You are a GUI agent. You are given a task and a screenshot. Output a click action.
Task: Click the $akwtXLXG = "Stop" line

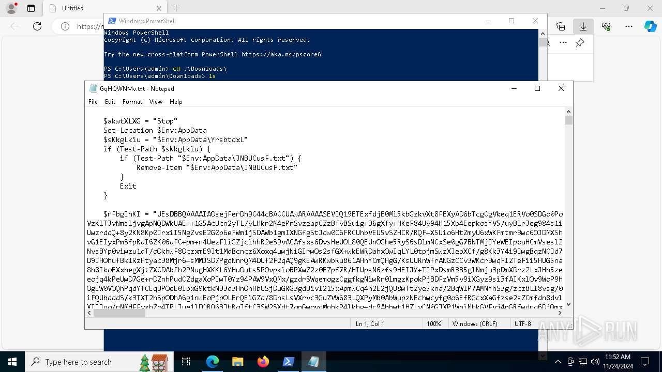pyautogui.click(x=140, y=121)
